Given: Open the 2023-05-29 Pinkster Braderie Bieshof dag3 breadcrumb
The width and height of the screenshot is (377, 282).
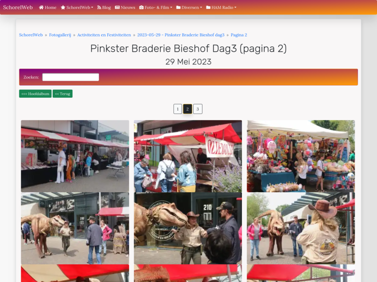Looking at the screenshot, I should [x=181, y=35].
